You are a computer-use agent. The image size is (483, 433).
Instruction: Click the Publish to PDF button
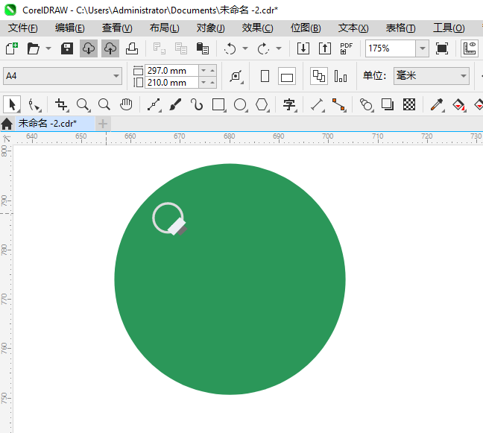[x=347, y=48]
